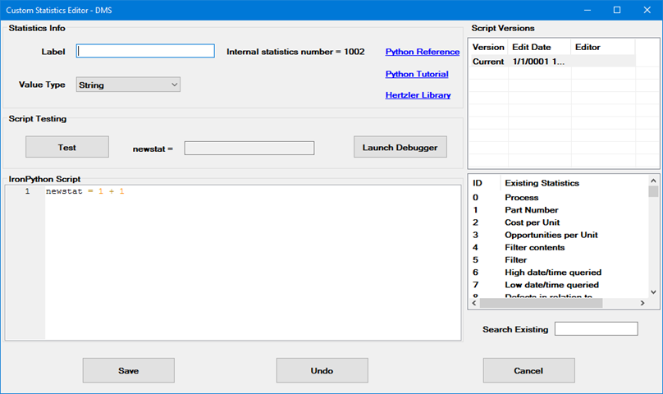Image resolution: width=663 pixels, height=394 pixels.
Task: Select Cost per Unit statistic
Action: pos(532,222)
